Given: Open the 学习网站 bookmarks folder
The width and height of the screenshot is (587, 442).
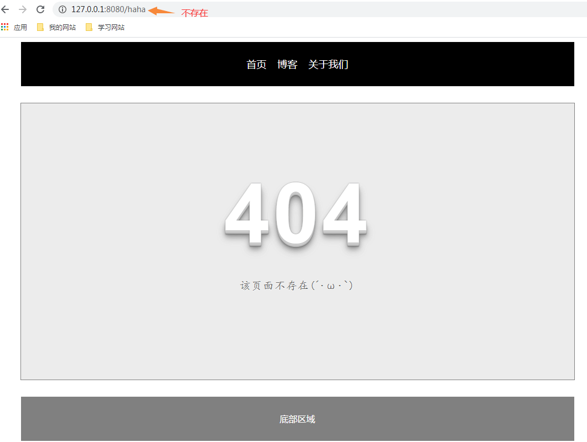Looking at the screenshot, I should click(105, 27).
